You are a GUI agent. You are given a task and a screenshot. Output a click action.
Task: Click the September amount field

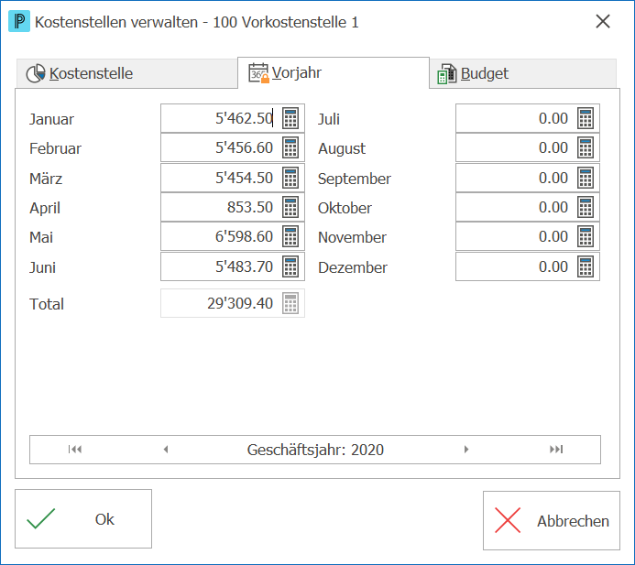click(528, 178)
